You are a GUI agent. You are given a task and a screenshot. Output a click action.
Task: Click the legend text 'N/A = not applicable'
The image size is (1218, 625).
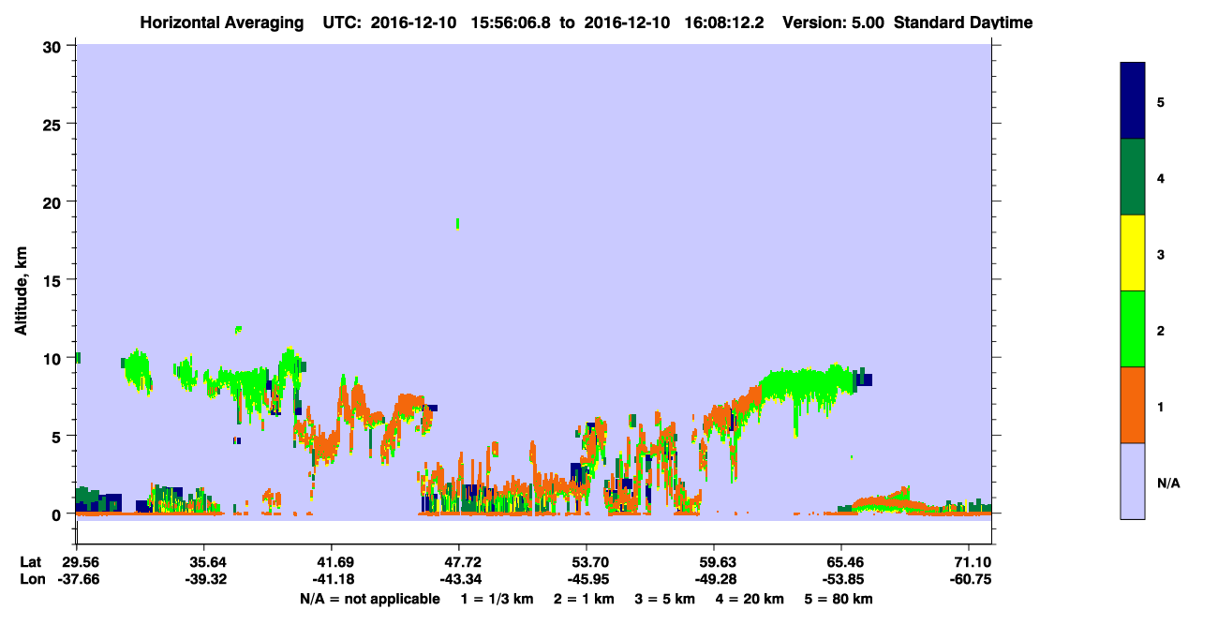(369, 599)
